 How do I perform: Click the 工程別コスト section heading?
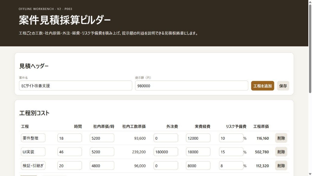(34, 113)
